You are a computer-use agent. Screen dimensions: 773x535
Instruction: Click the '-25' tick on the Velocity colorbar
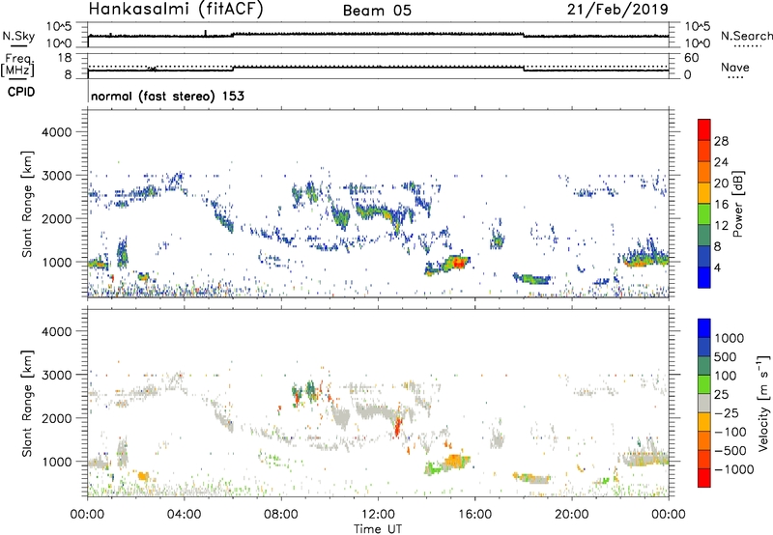click(x=726, y=413)
